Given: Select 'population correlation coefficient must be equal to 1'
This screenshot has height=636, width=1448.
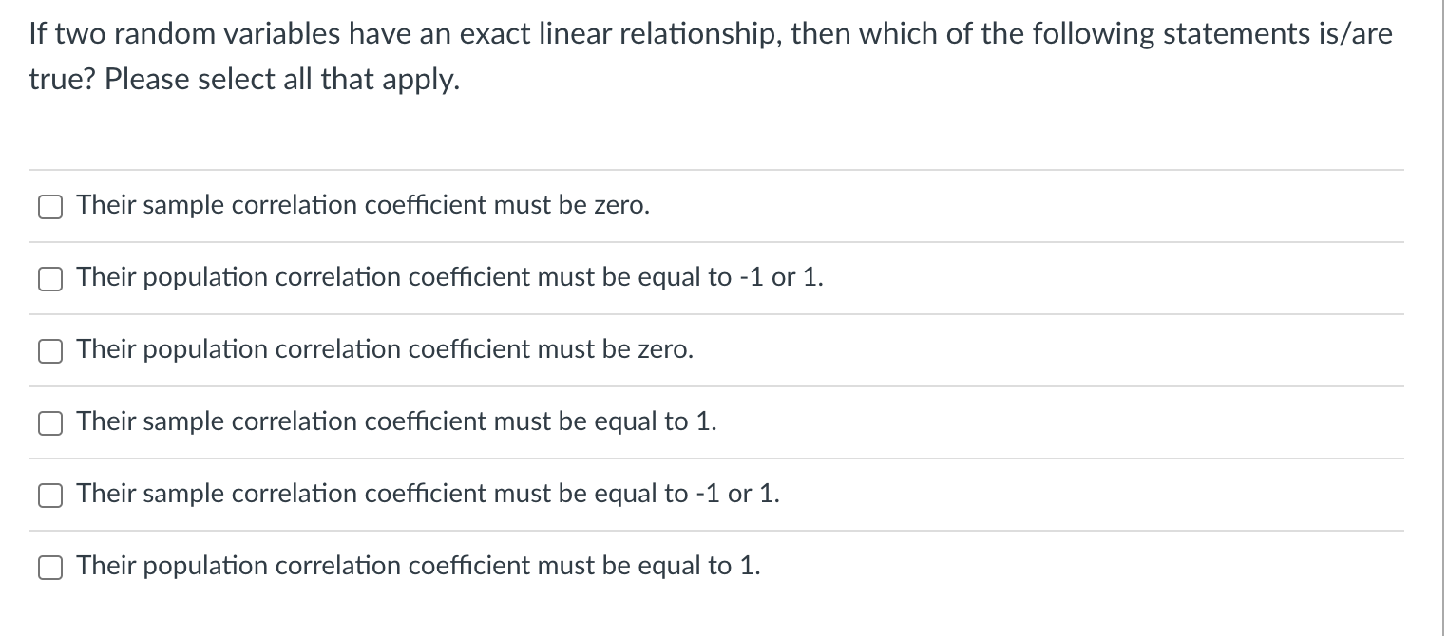Looking at the screenshot, I should point(49,566).
